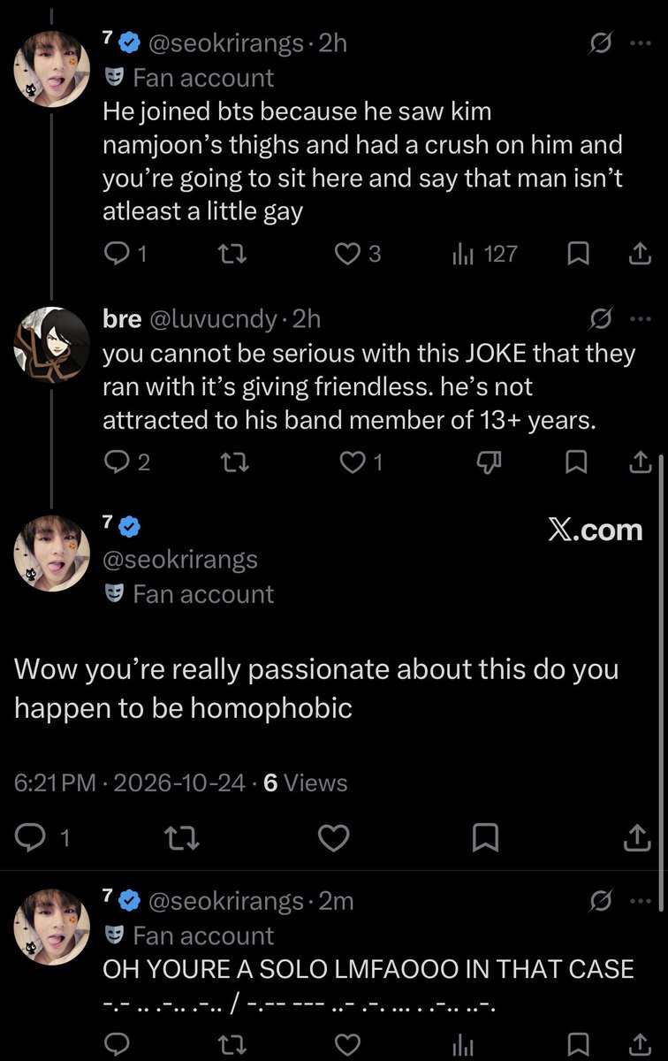Bookmark bre's "JOKE" reply tweet
This screenshot has width=668, height=1061.
[x=577, y=462]
